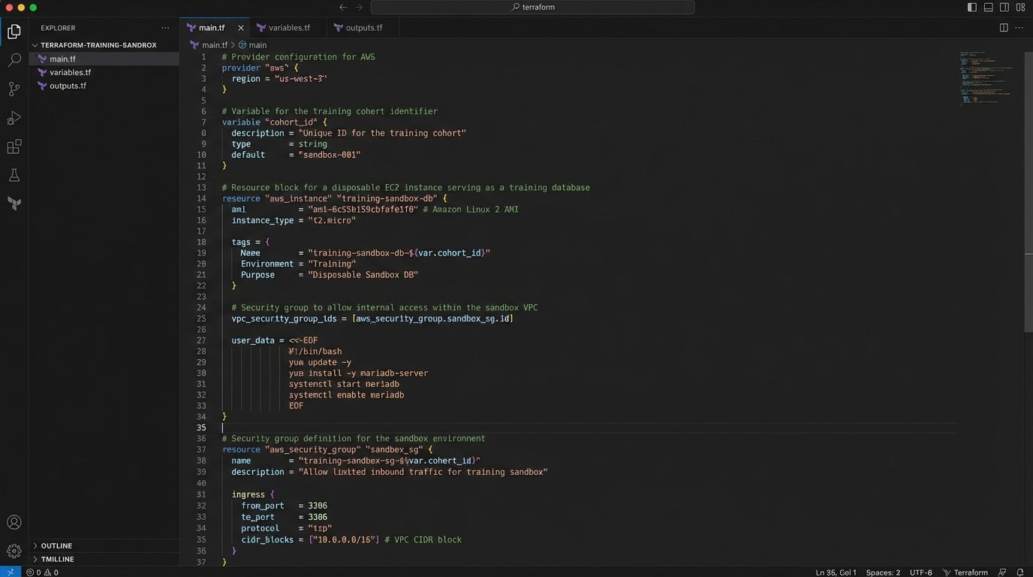This screenshot has height=577, width=1033.
Task: Open the Extensions view
Action: tap(14, 147)
